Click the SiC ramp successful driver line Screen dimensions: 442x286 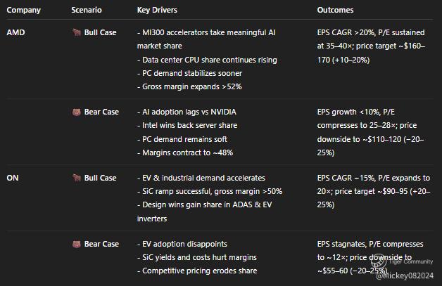coord(209,191)
